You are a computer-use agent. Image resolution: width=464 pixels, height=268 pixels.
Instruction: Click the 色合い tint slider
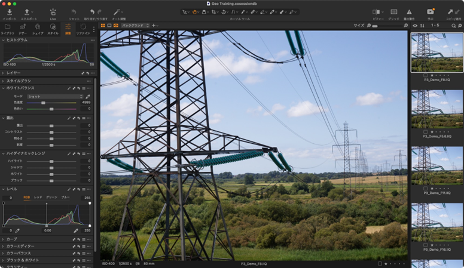click(51, 109)
